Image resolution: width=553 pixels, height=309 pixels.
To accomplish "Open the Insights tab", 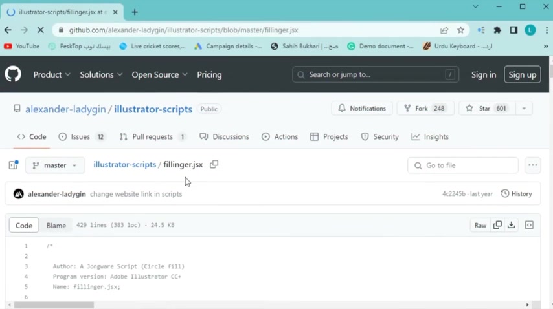I will [430, 136].
